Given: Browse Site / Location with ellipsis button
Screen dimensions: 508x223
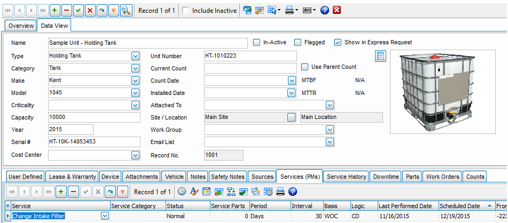Looking at the screenshot, I should click(292, 117).
